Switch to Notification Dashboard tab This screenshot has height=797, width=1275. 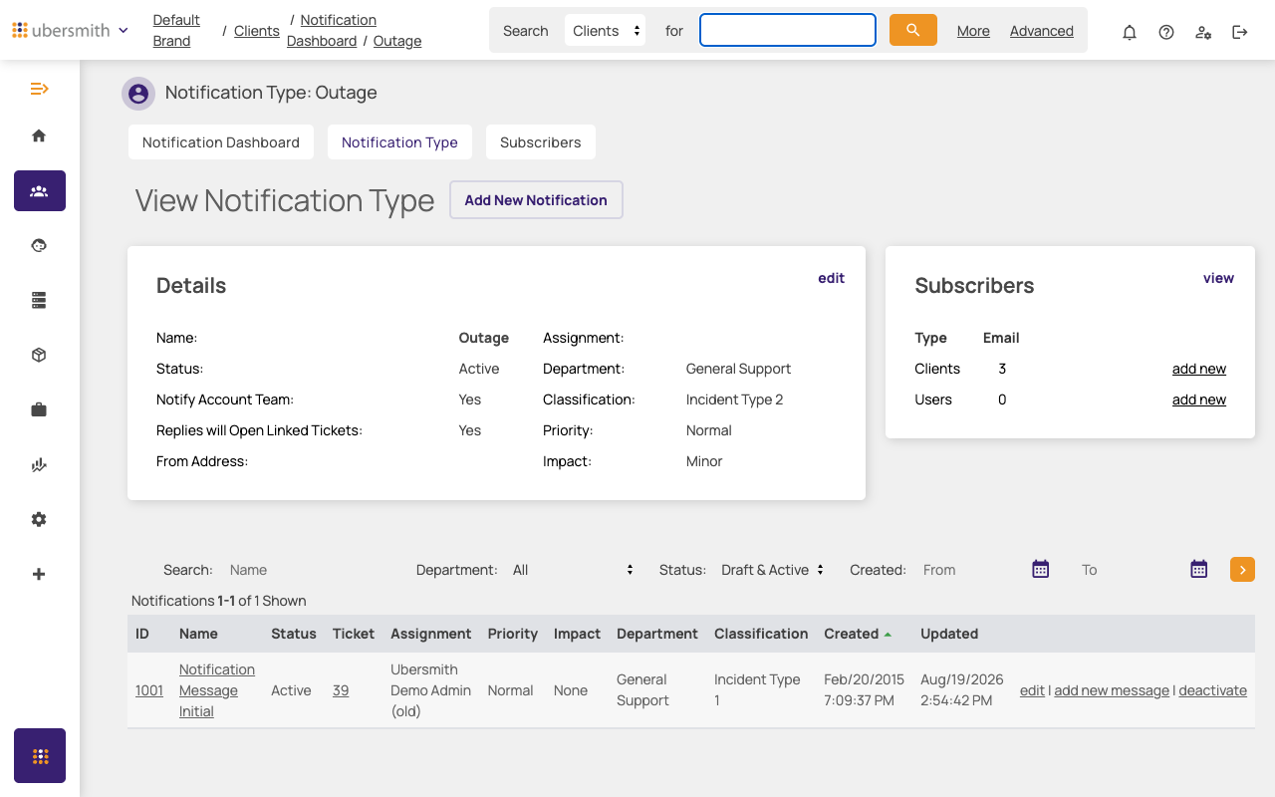(221, 142)
